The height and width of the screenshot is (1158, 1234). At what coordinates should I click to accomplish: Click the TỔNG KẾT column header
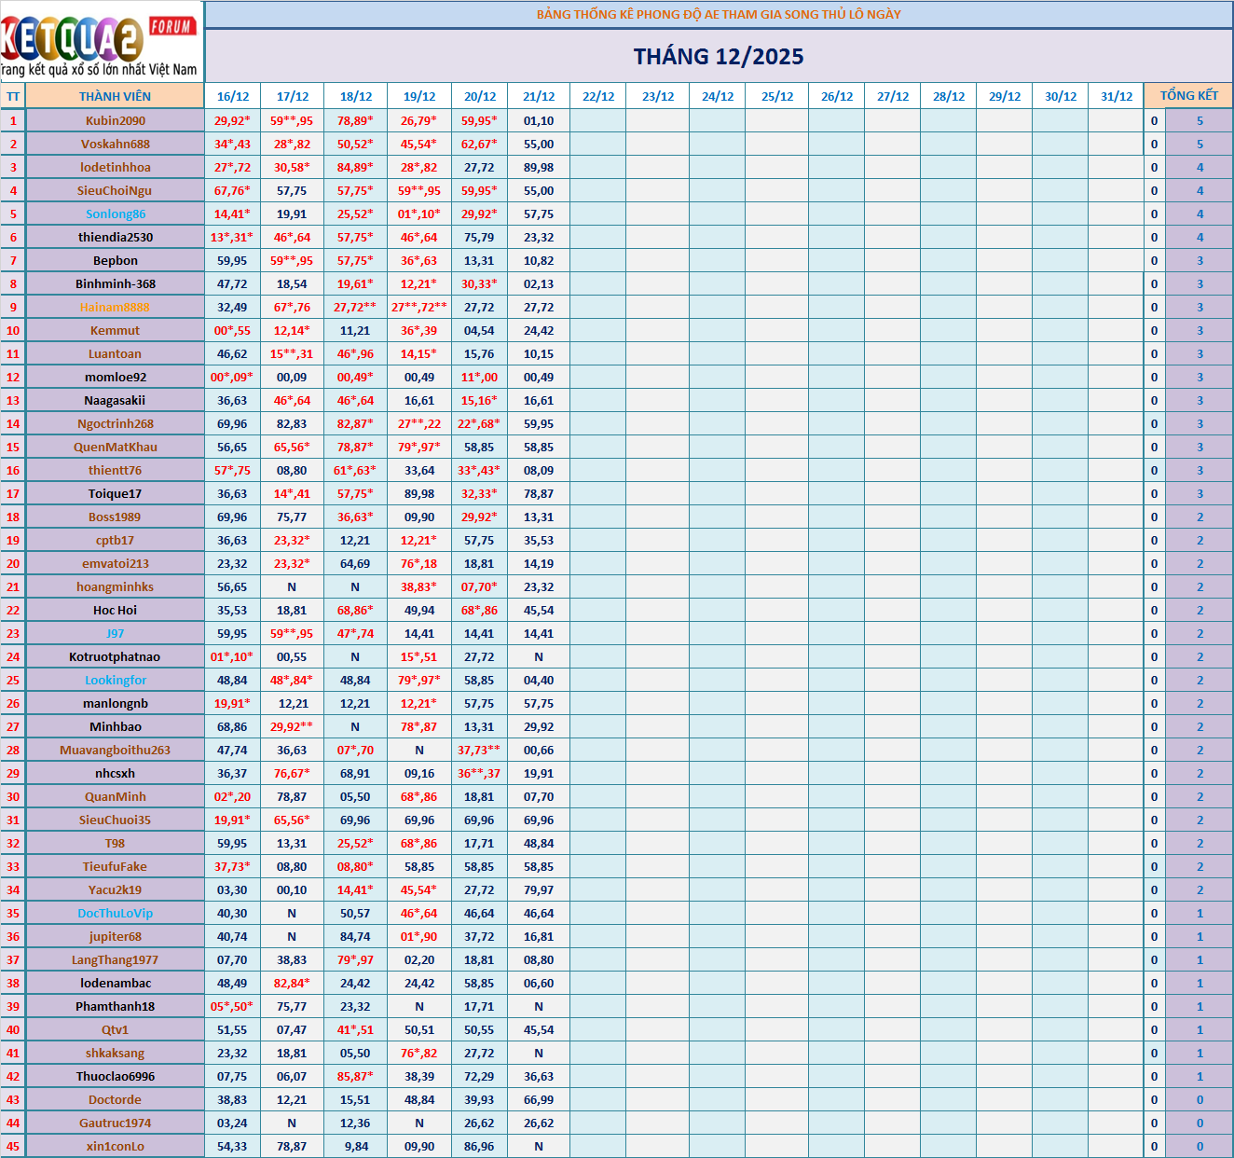pyautogui.click(x=1188, y=96)
